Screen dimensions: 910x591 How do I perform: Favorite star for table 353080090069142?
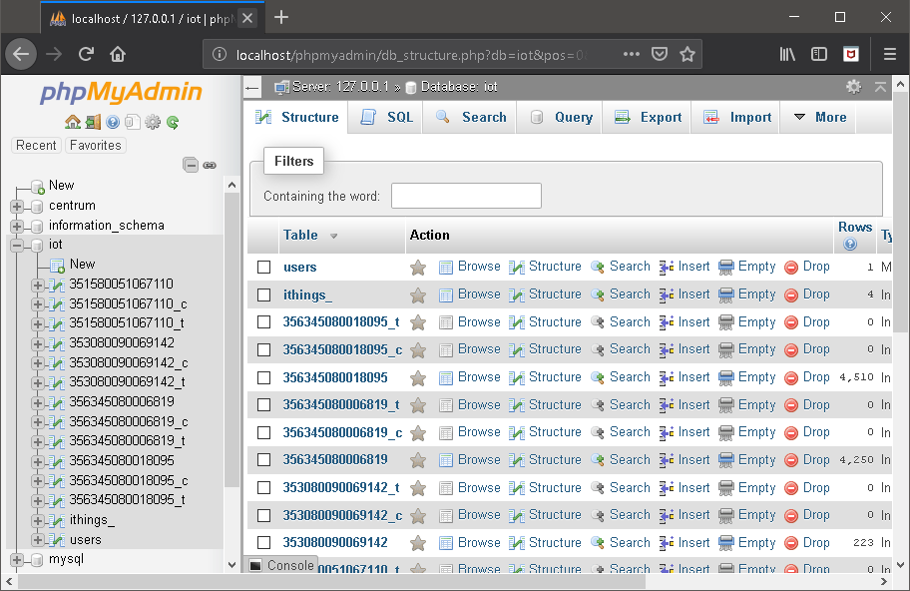[418, 543]
